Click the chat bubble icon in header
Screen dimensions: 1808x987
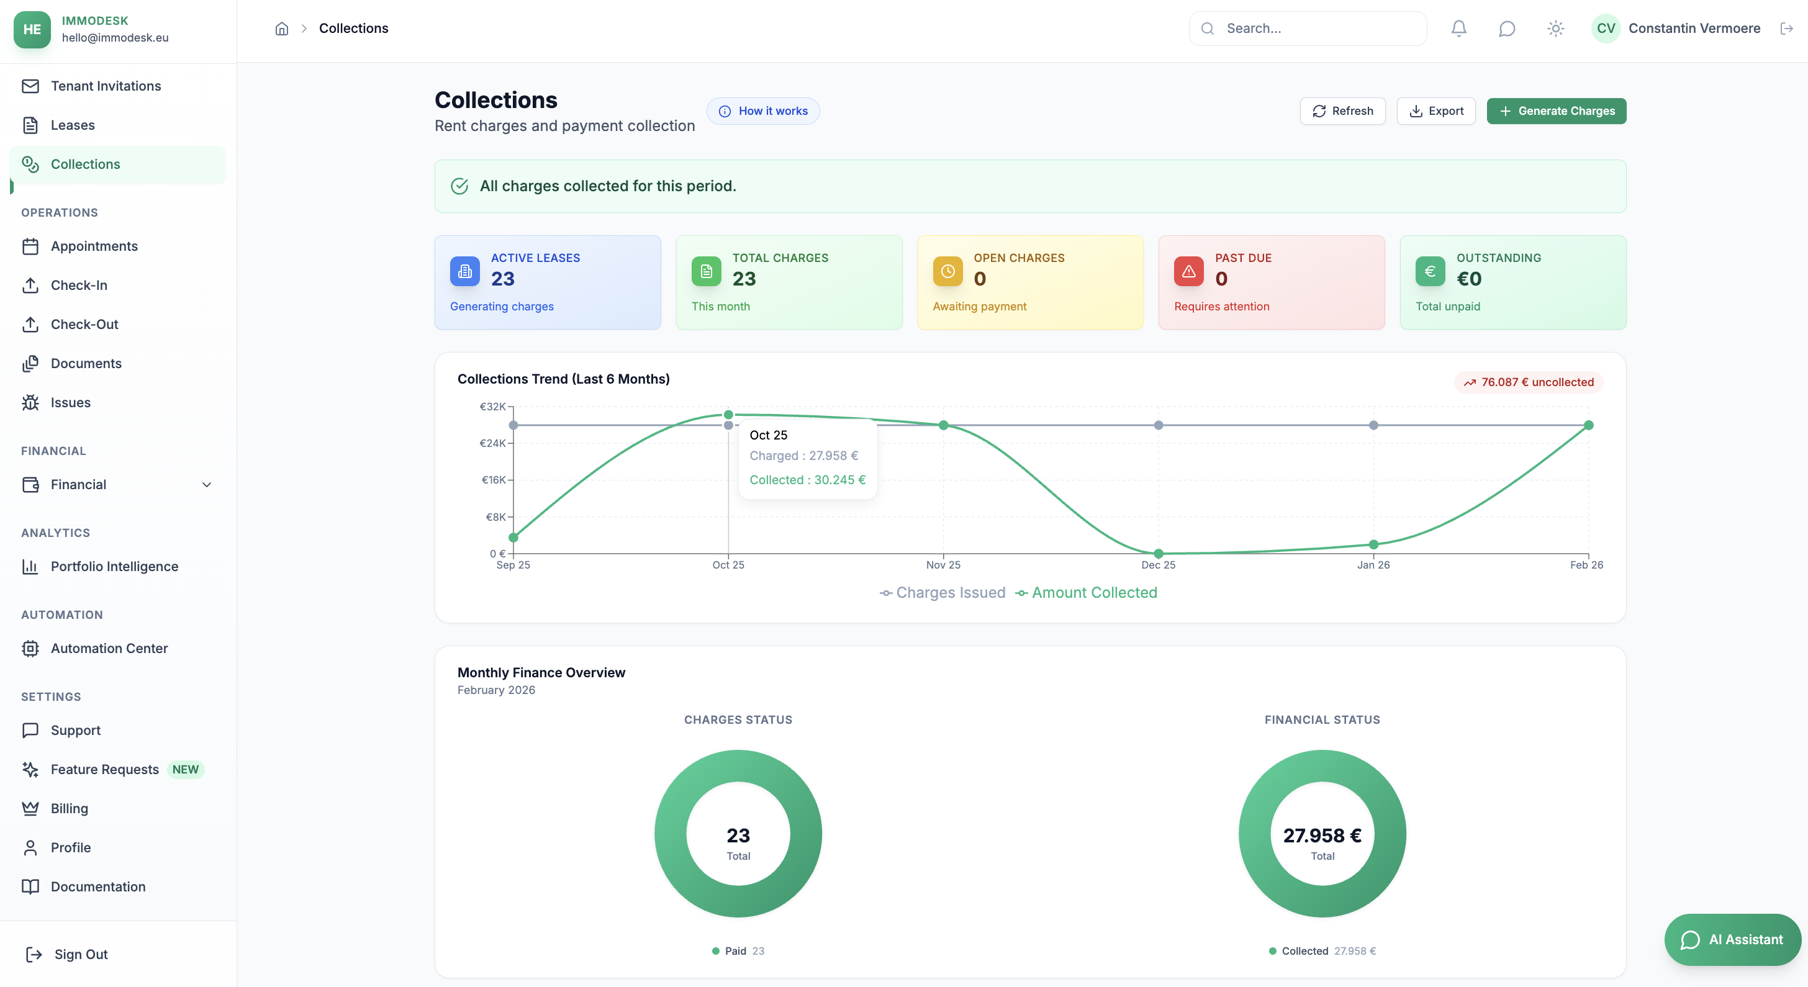[x=1507, y=28]
